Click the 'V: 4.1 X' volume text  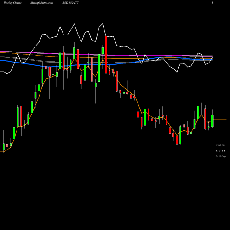point(221,151)
